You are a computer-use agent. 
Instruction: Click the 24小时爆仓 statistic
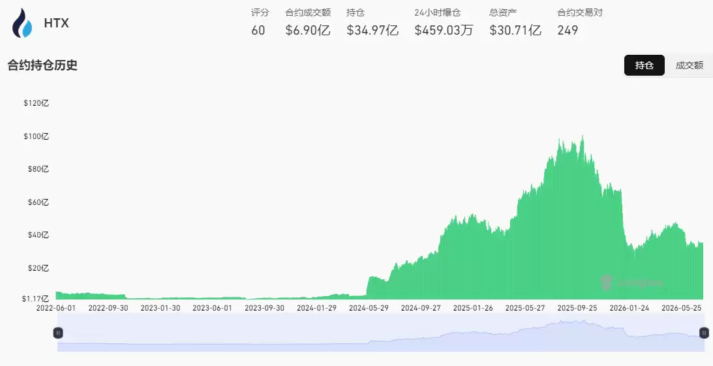[x=444, y=22]
